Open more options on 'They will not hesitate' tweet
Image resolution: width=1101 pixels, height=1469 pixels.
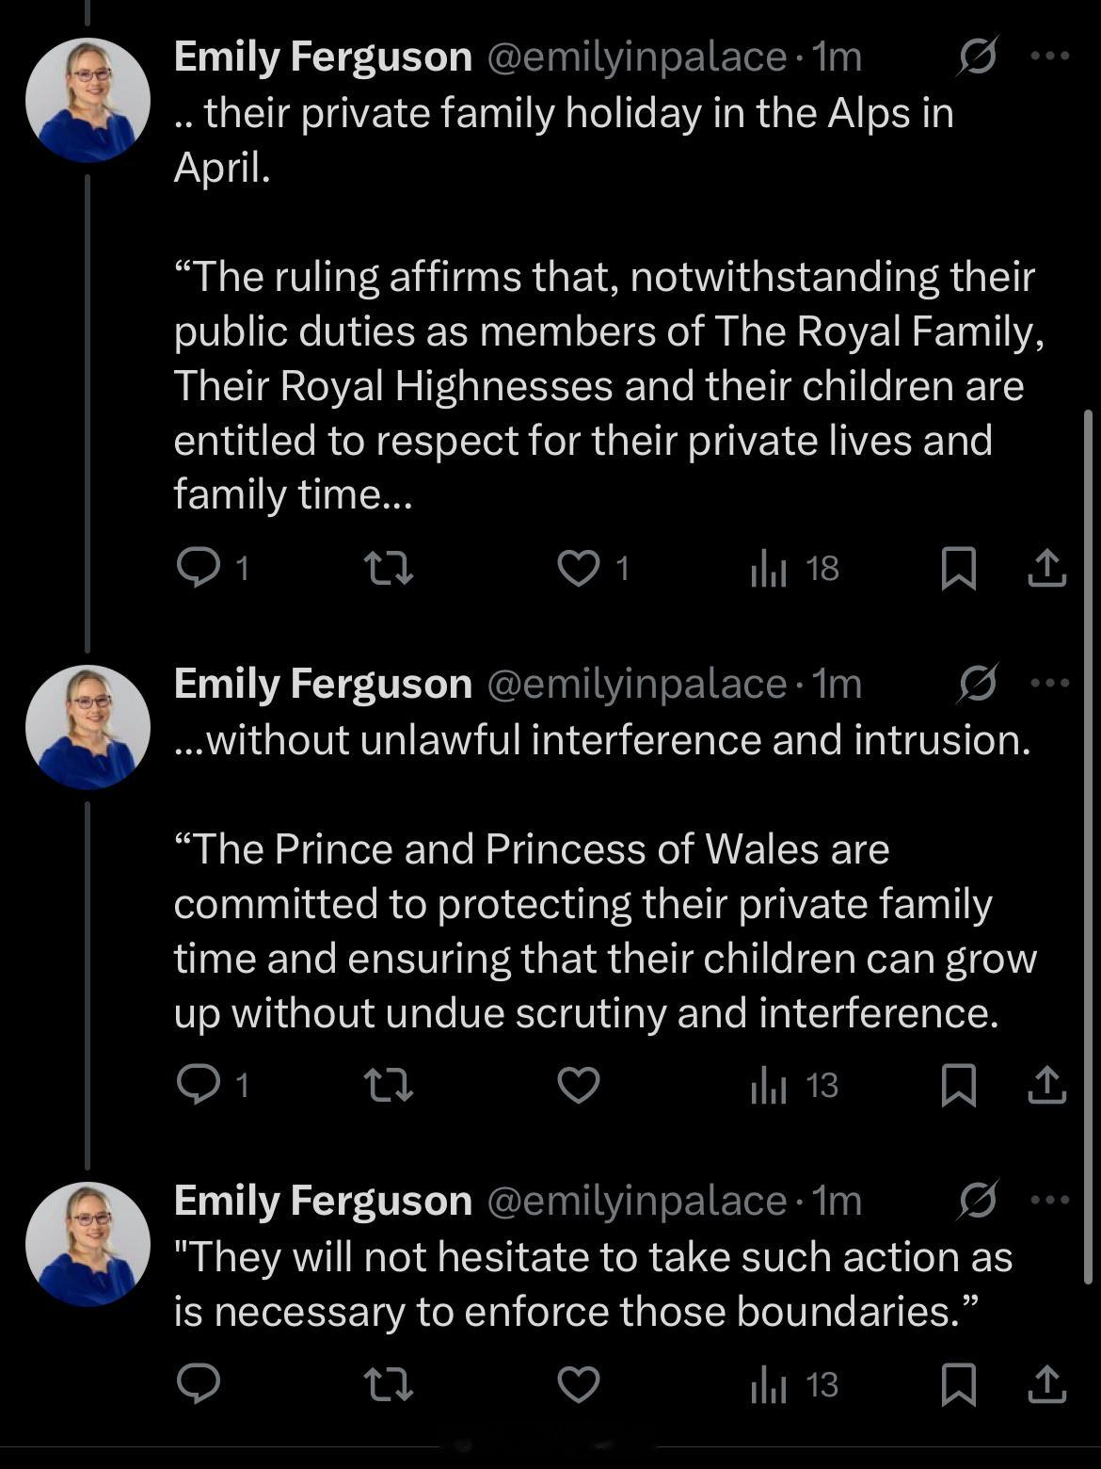point(1050,1200)
